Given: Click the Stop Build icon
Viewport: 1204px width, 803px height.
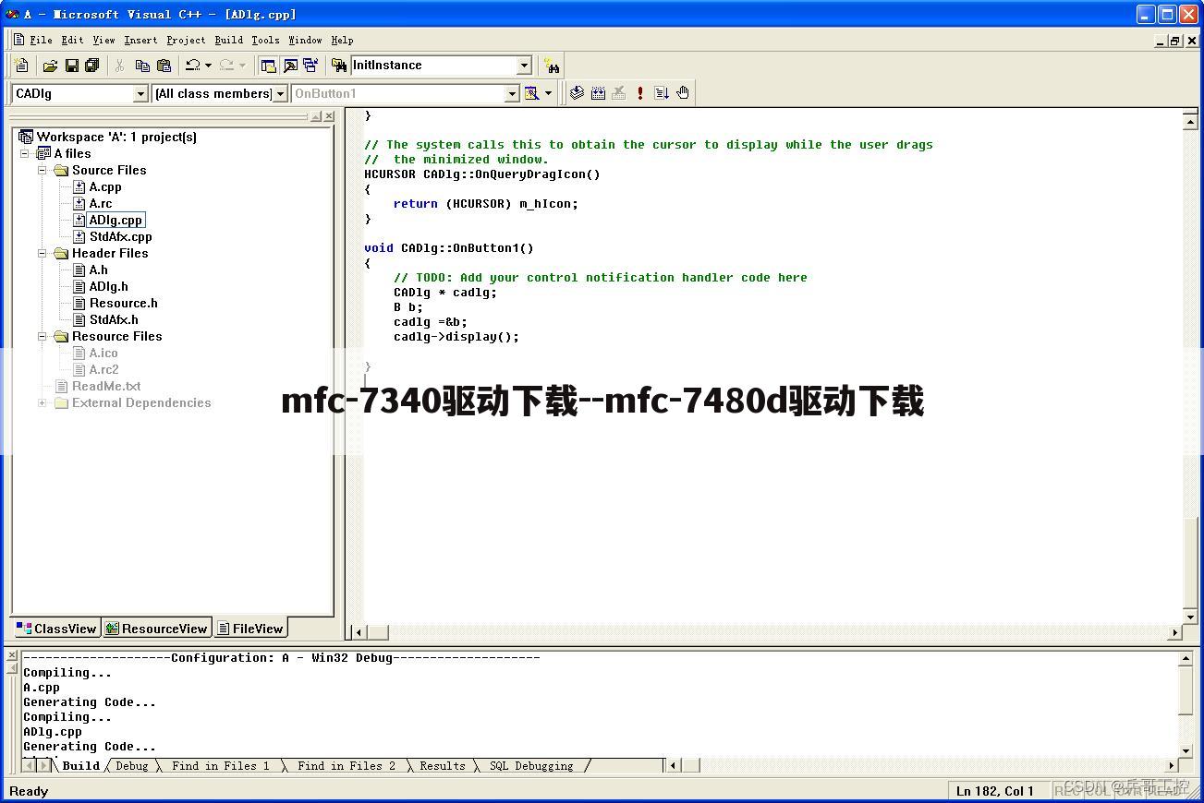Looking at the screenshot, I should click(x=619, y=92).
